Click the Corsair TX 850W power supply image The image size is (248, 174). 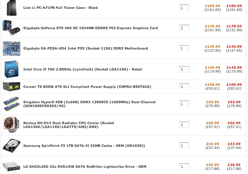pyautogui.click(x=12, y=87)
